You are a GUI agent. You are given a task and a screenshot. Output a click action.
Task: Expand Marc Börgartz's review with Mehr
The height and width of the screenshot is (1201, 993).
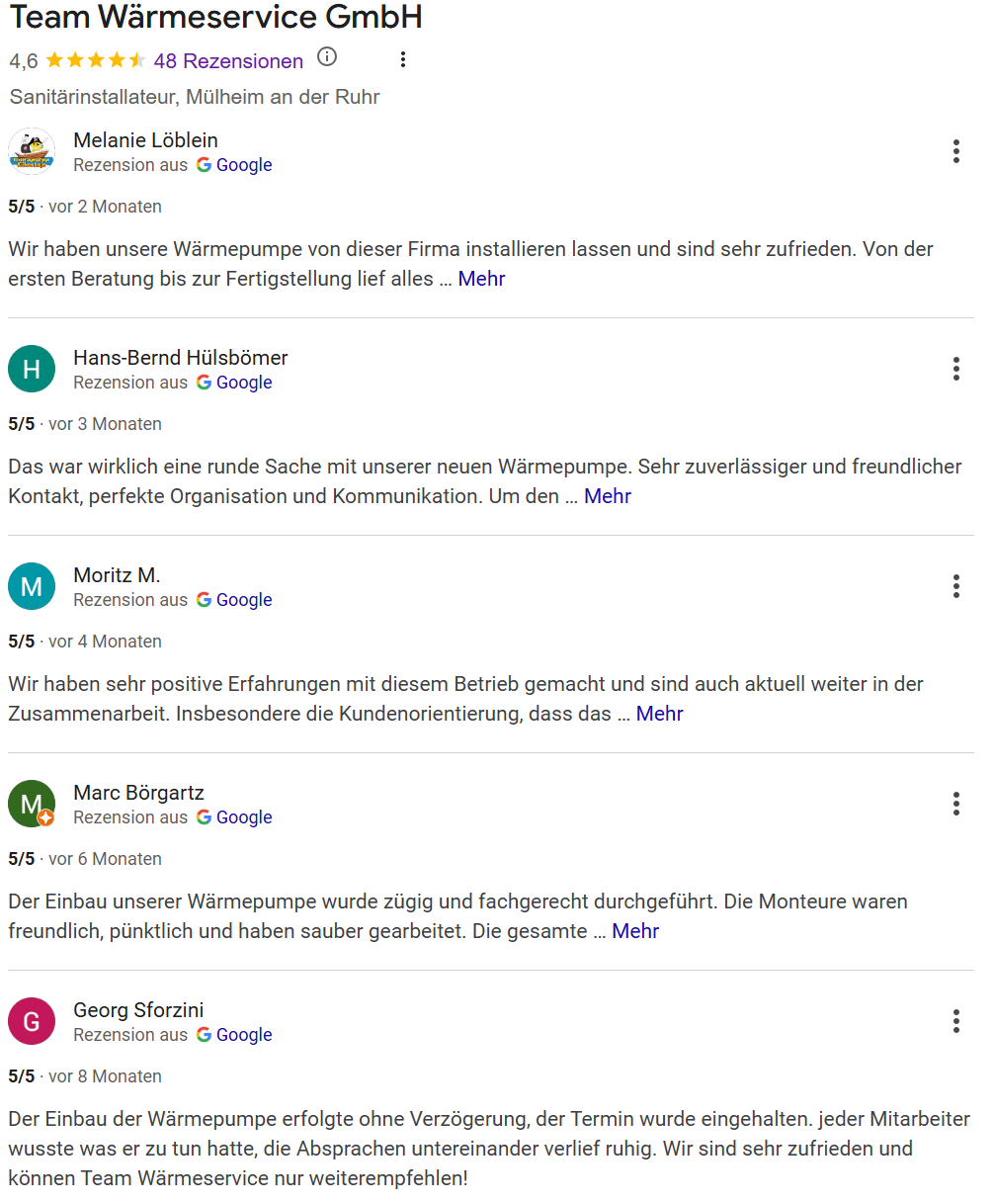point(635,931)
